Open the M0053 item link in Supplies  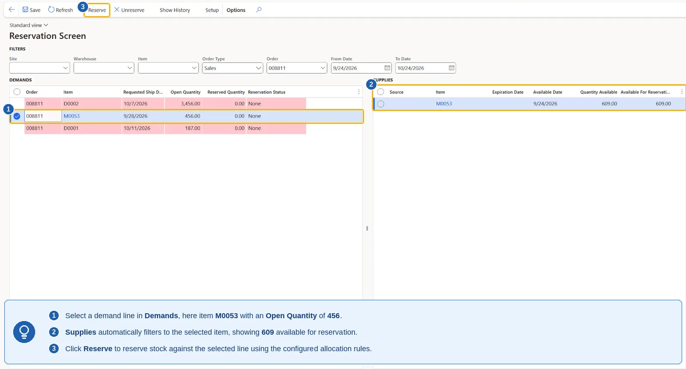tap(444, 104)
